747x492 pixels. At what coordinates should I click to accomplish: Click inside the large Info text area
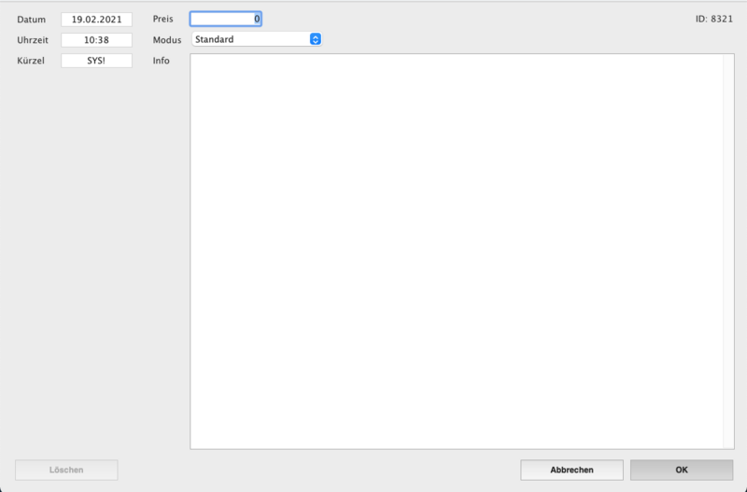[x=456, y=250]
